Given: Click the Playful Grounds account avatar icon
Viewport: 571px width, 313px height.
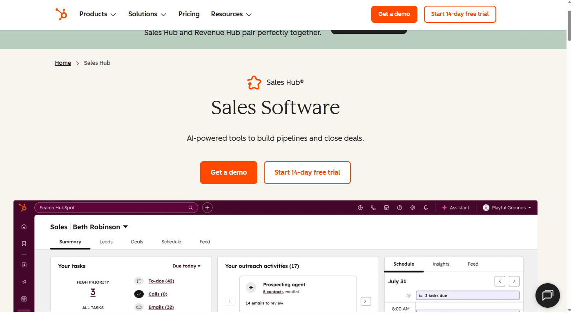Looking at the screenshot, I should point(486,208).
